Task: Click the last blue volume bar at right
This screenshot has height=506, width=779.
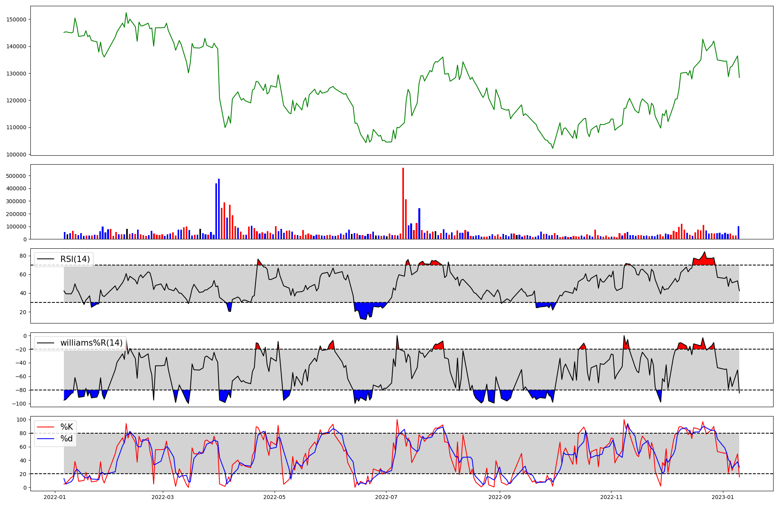Action: (x=738, y=233)
